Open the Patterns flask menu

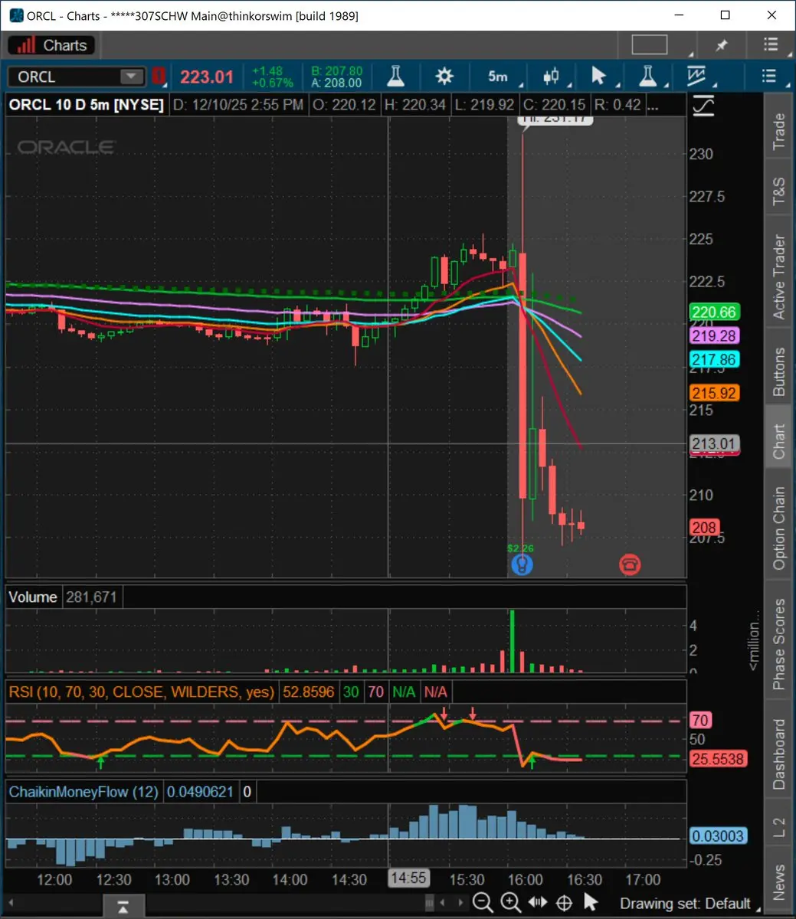point(648,76)
